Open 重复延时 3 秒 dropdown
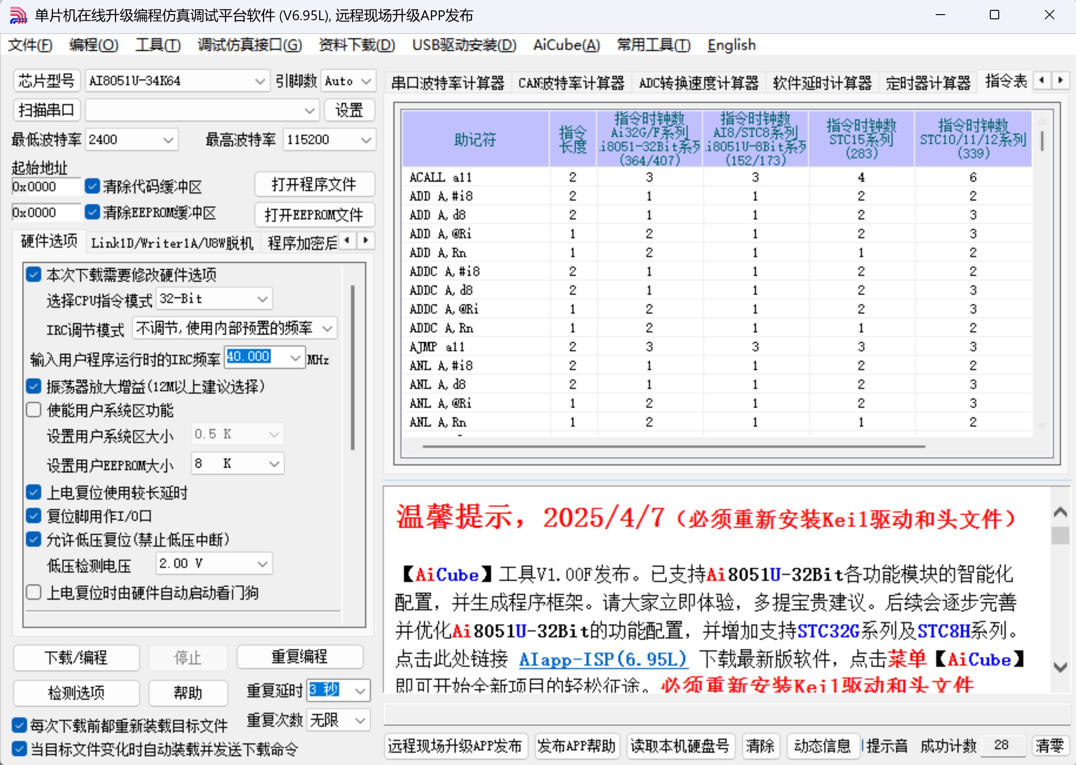Image resolution: width=1076 pixels, height=765 pixels. click(338, 691)
